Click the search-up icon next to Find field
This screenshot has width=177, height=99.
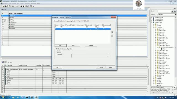coord(172,11)
